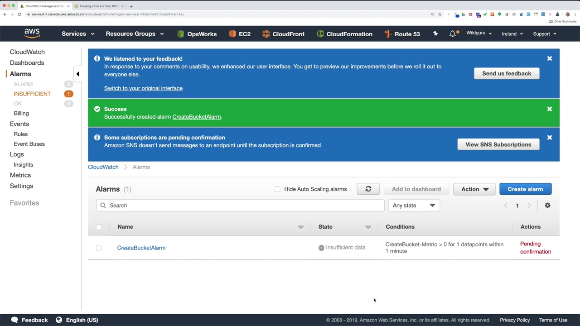Click the CloudWatch breadcrumb link
The image size is (580, 326).
[x=103, y=167]
